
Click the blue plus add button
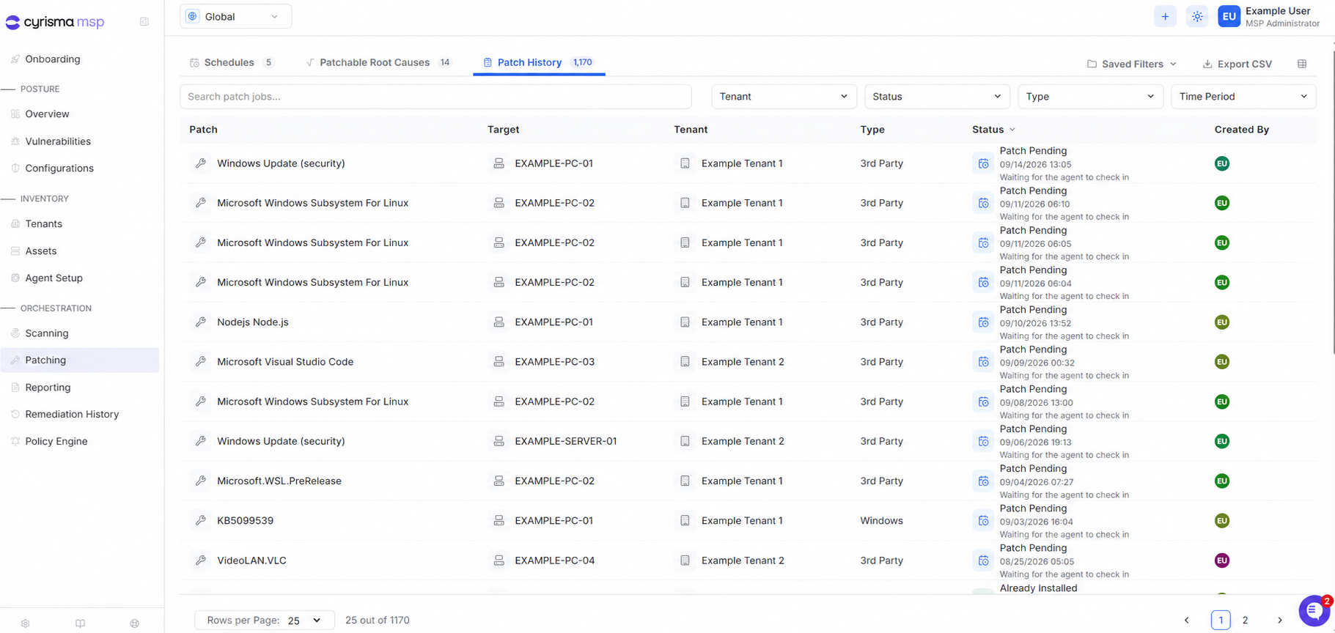(x=1165, y=17)
